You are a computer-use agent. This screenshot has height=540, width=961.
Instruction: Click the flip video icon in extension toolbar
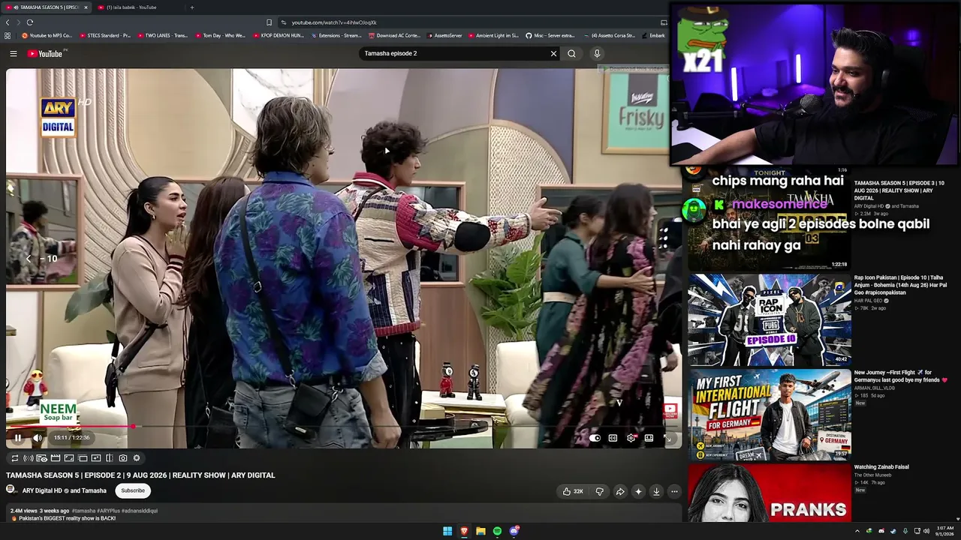(110, 458)
